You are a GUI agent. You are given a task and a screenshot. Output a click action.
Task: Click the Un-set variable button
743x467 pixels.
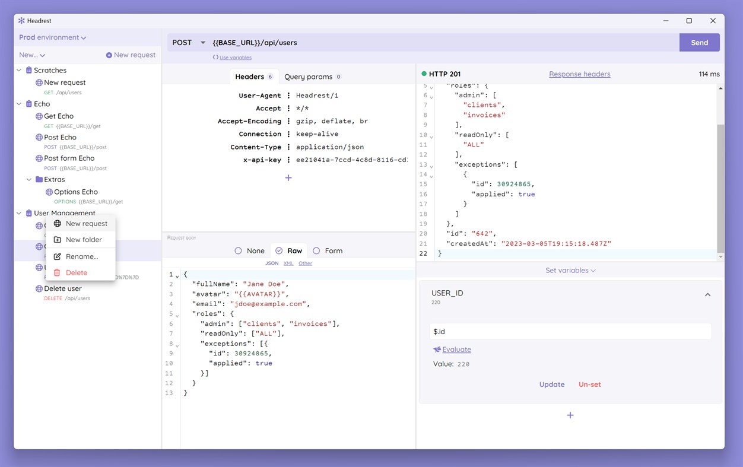click(590, 385)
